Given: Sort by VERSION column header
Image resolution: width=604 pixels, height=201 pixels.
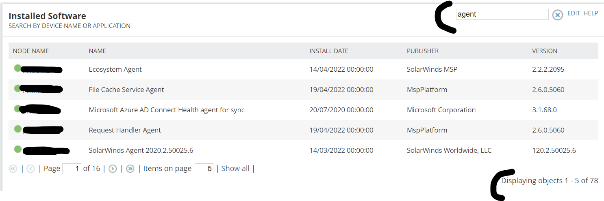Looking at the screenshot, I should tap(545, 51).
